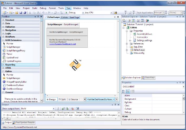Toggle auto-hide pin on Output panel
The image size is (186, 130).
(115, 105)
